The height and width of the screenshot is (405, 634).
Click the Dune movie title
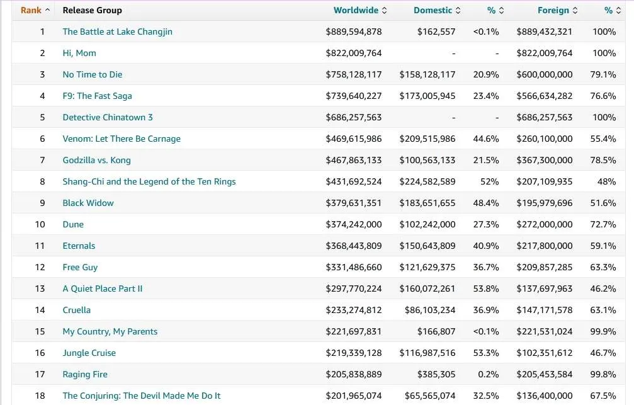(73, 224)
